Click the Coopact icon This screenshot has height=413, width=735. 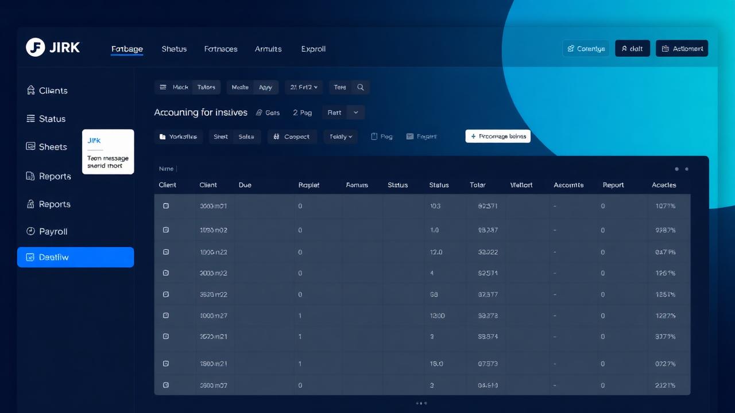[277, 137]
